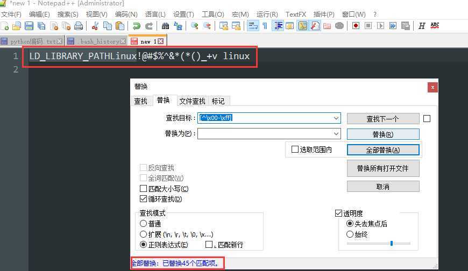Click the paste clipboard icon
This screenshot has width=468, height=271.
tap(119, 26)
